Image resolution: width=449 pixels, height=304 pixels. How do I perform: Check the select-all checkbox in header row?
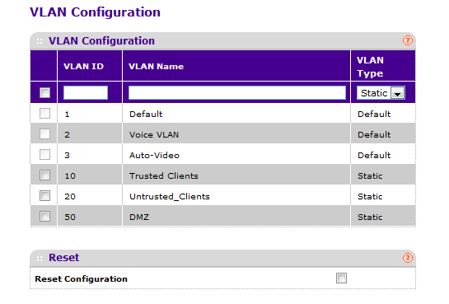(44, 92)
